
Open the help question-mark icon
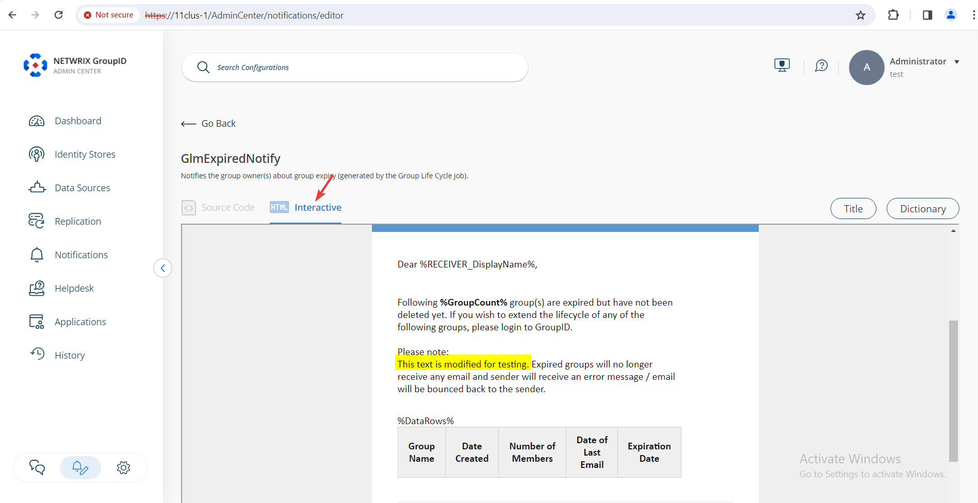pos(821,66)
